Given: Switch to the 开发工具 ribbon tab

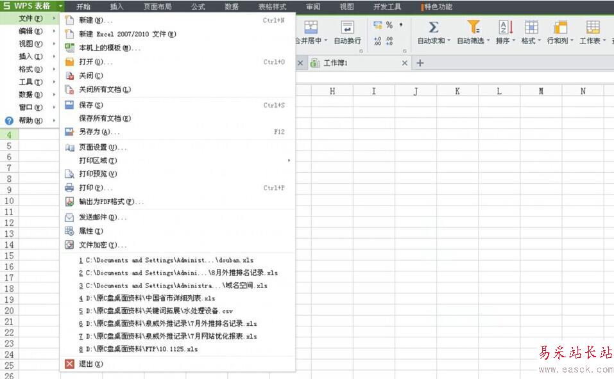Looking at the screenshot, I should click(x=387, y=6).
